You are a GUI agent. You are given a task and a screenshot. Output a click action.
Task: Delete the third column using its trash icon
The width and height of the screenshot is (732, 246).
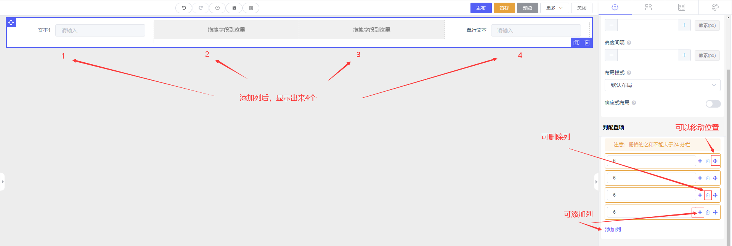pos(708,195)
